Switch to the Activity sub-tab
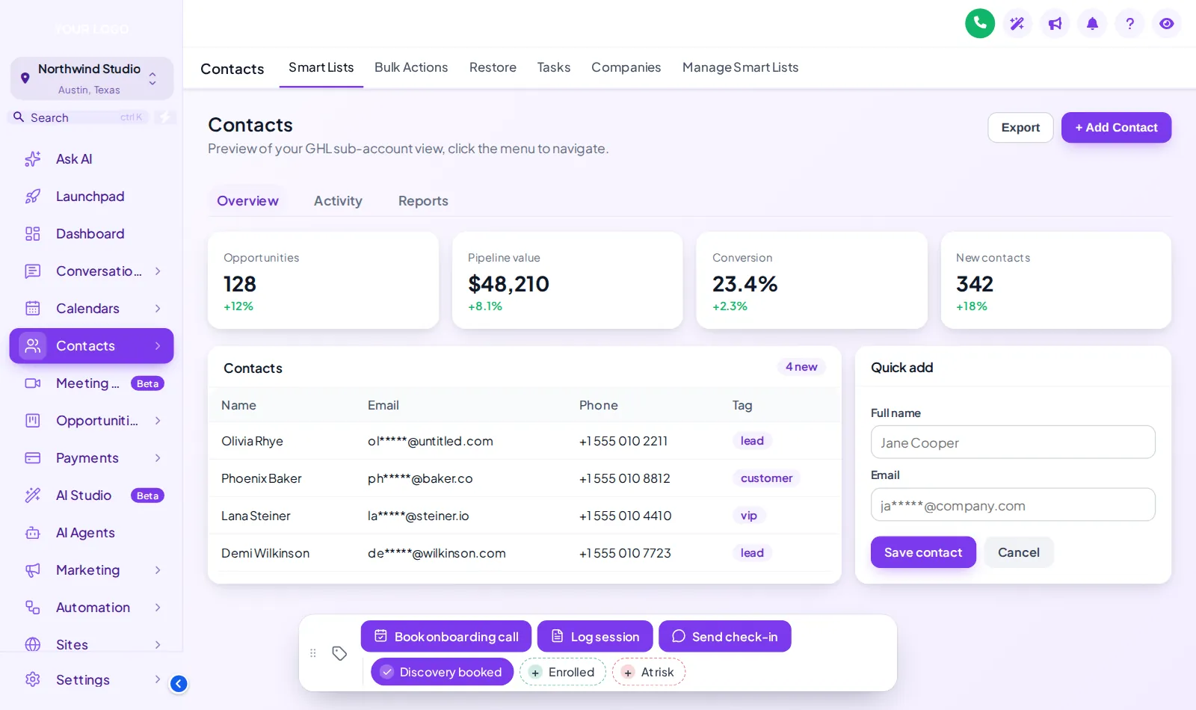Viewport: 1196px width, 710px height. coord(338,200)
